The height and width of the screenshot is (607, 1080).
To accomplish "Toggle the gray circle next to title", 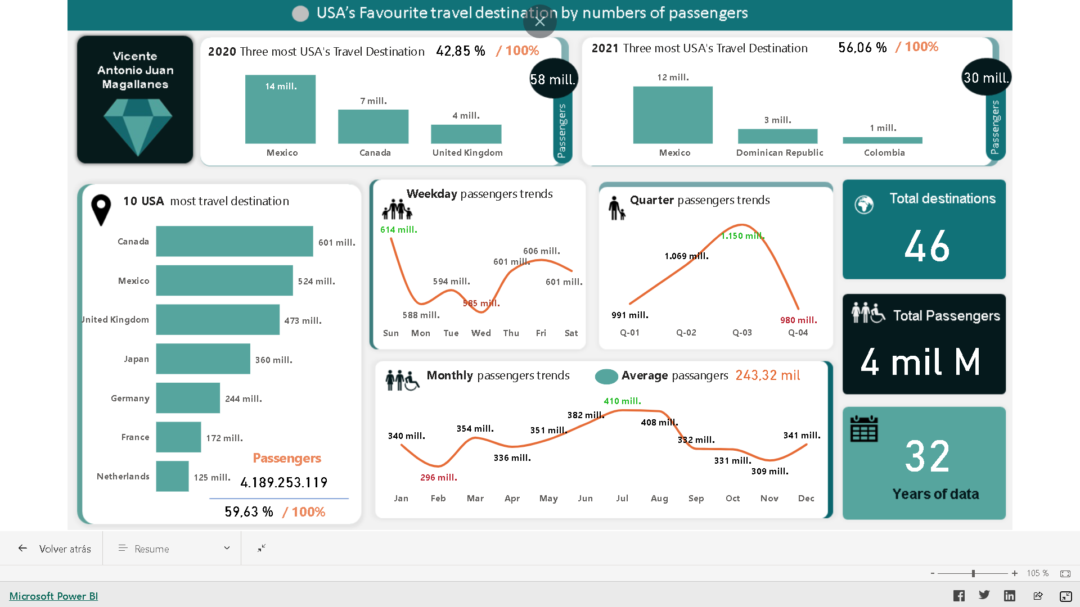I will point(300,14).
